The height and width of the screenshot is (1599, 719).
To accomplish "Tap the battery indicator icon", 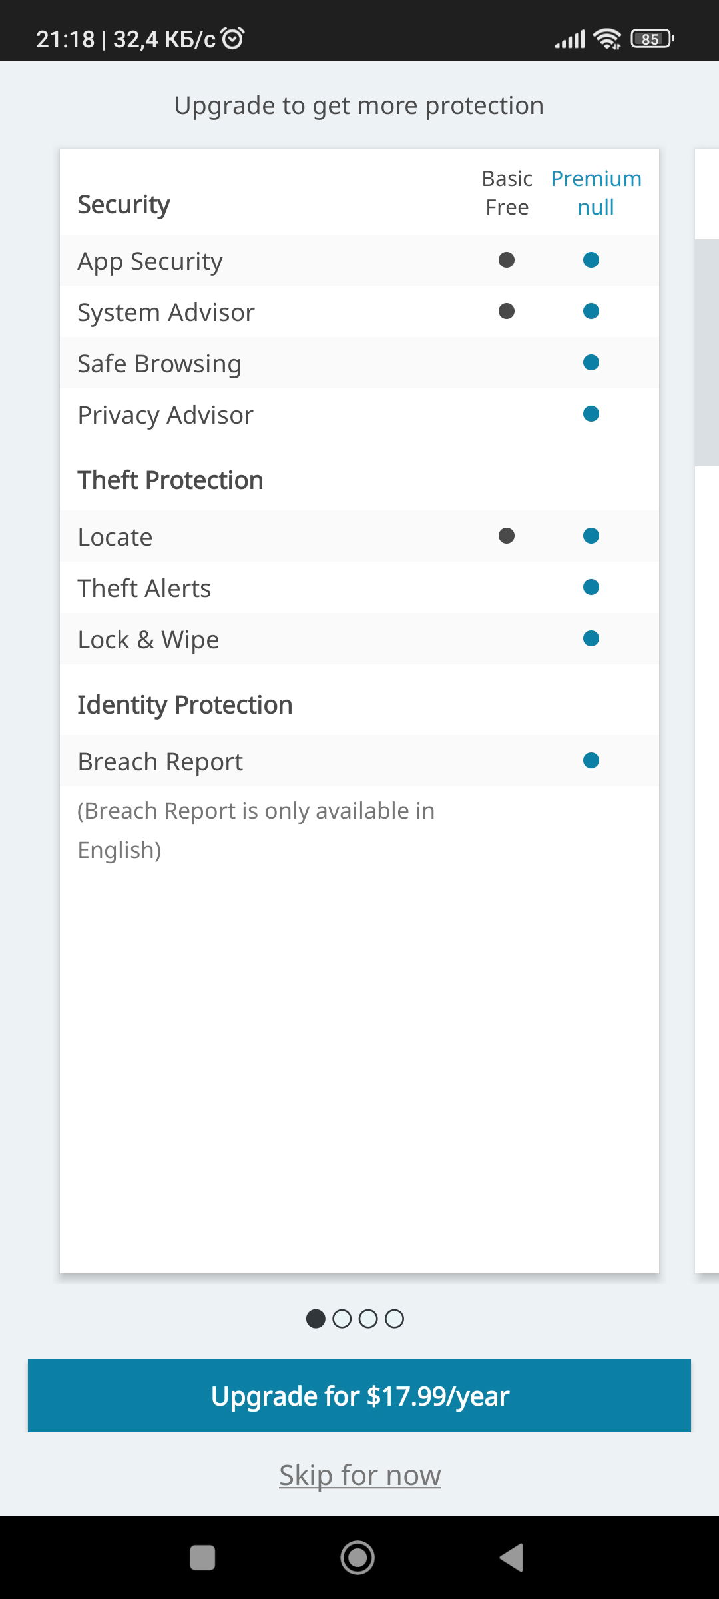I will (x=652, y=39).
